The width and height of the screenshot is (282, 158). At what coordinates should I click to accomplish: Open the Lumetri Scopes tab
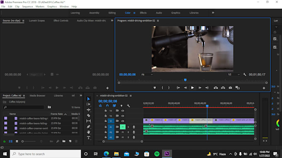point(37,21)
